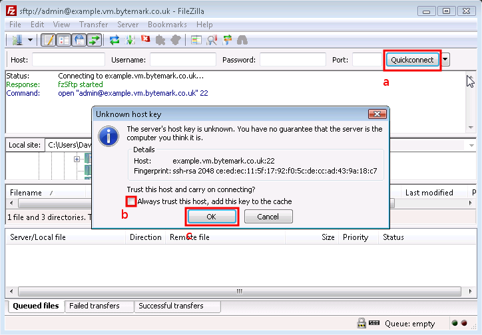482x335 pixels.
Task: Toggle directory comparison icon
Action: pos(212,40)
